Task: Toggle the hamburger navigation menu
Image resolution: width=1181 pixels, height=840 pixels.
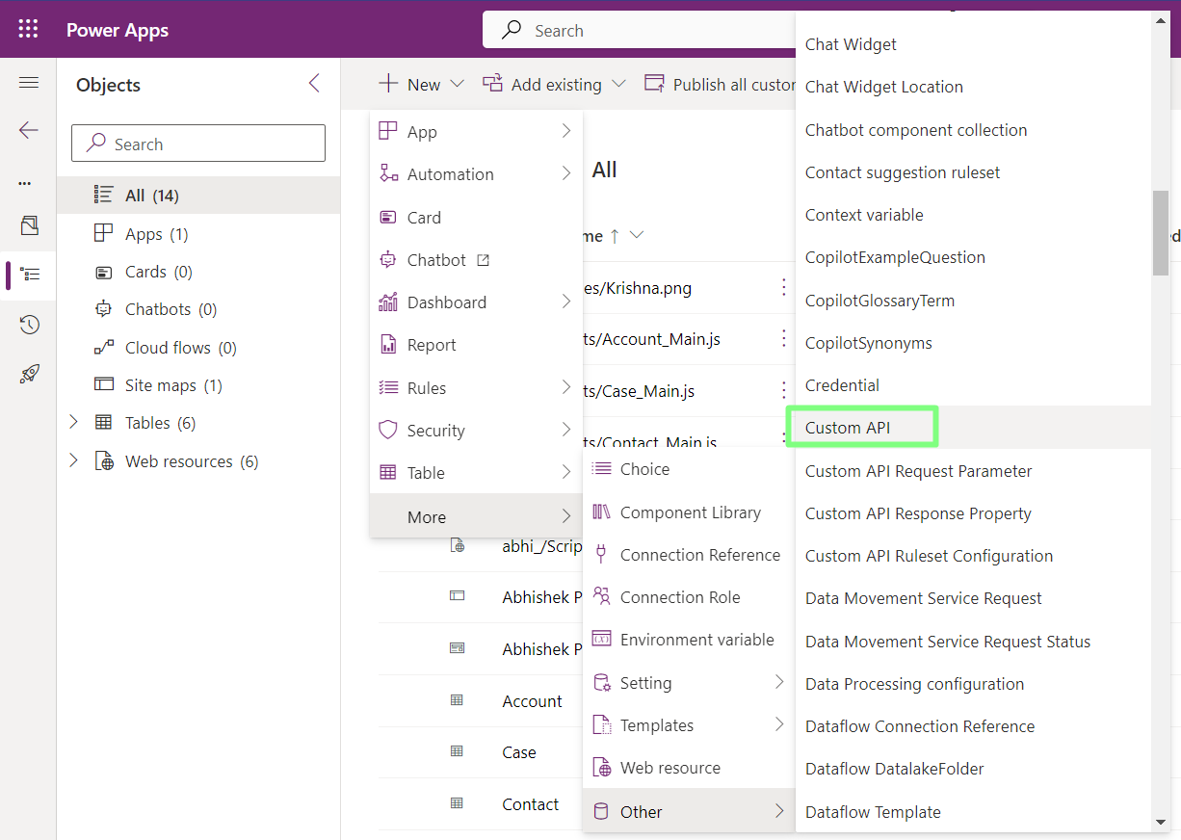Action: coord(29,83)
